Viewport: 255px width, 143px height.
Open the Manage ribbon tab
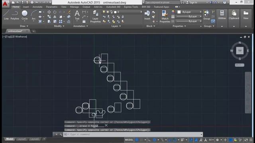click(75, 7)
